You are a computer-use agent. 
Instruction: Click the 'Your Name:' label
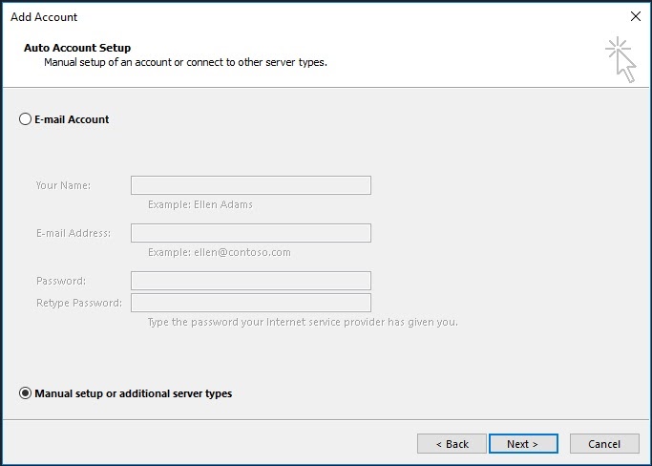tap(63, 185)
